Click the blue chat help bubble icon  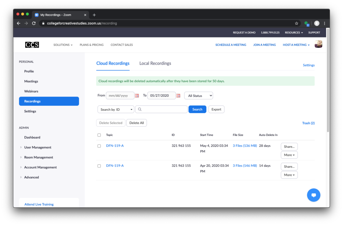click(x=314, y=195)
